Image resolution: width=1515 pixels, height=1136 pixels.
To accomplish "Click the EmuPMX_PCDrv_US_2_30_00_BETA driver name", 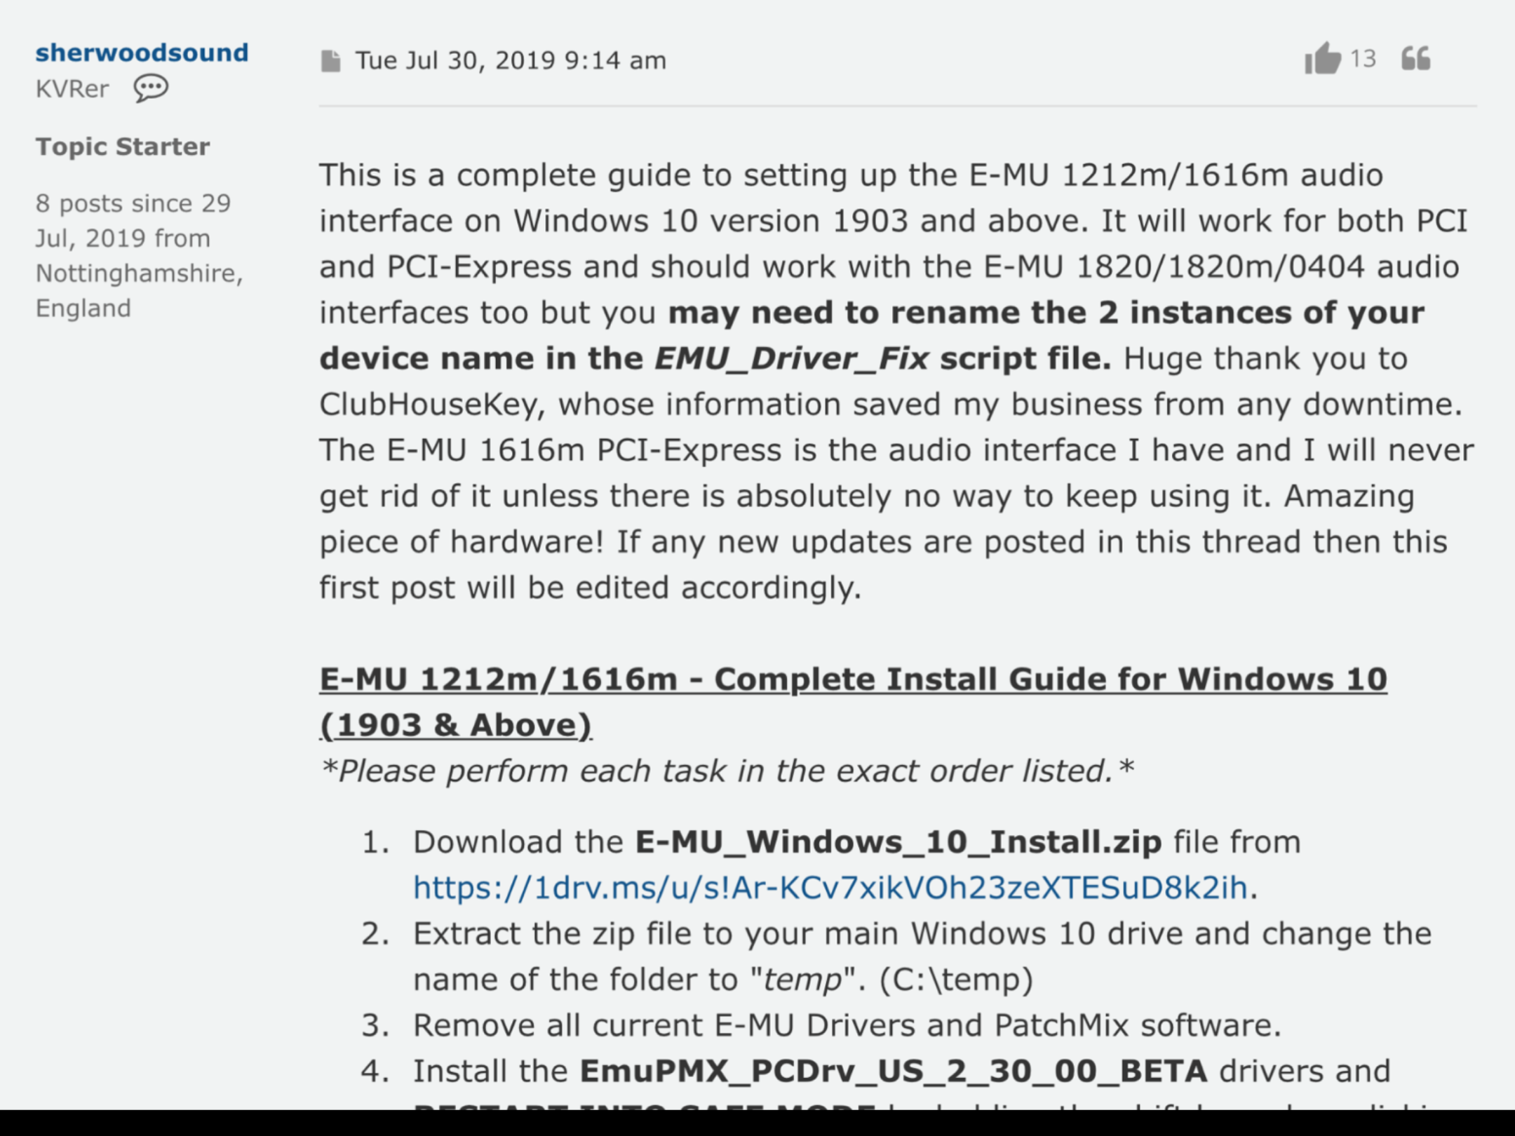I will click(x=894, y=1071).
